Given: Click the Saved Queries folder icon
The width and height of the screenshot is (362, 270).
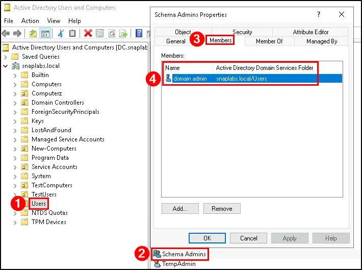Looking at the screenshot, I should point(15,57).
